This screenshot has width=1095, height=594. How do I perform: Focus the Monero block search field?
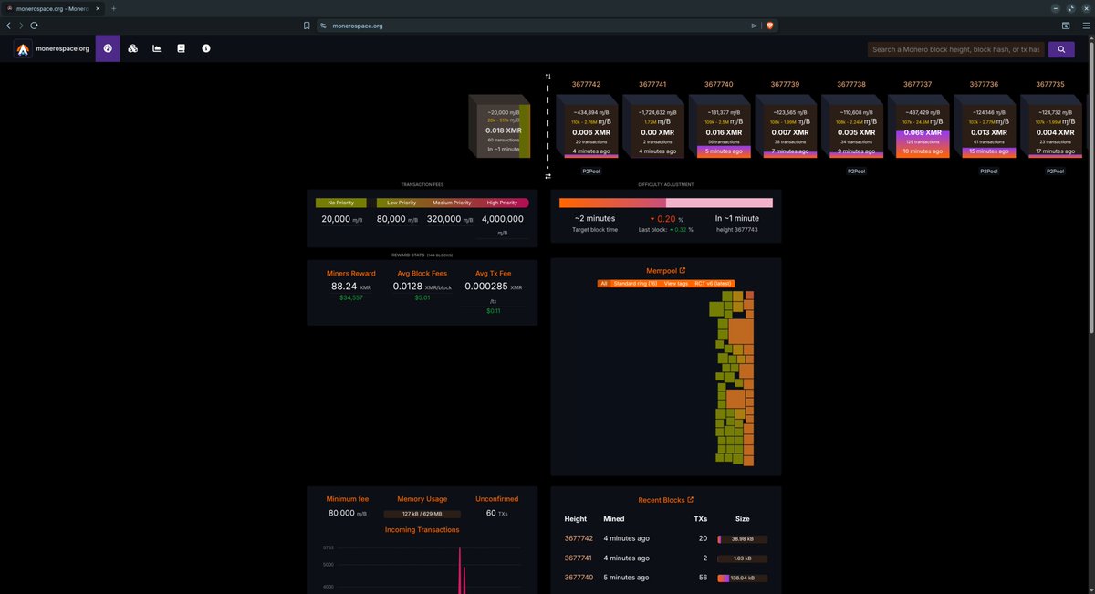coord(956,49)
